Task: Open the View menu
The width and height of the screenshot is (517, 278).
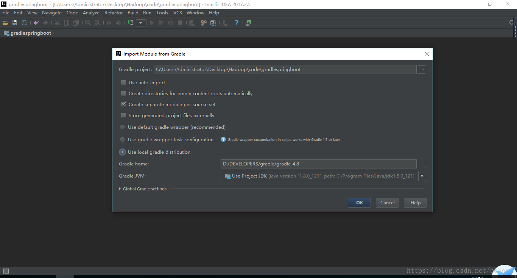Action: pyautogui.click(x=32, y=13)
